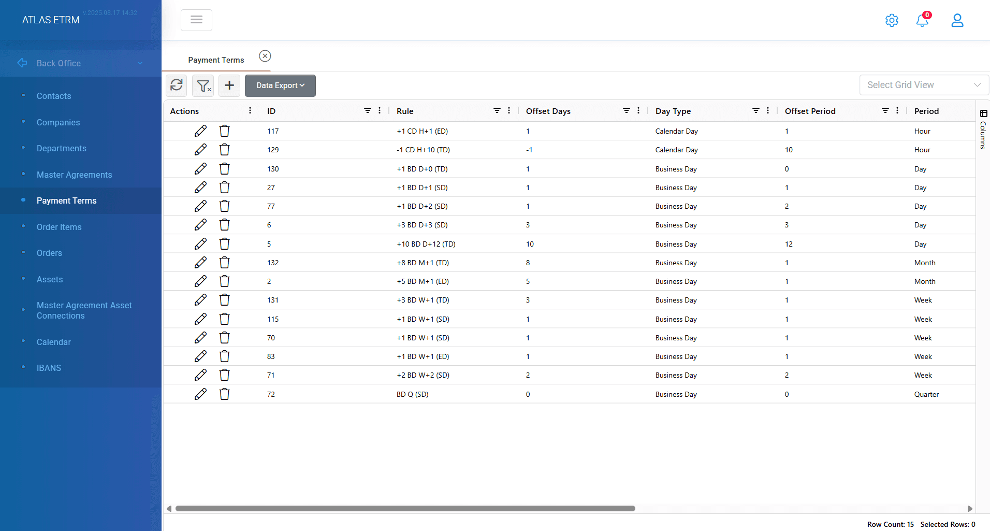Open filter for Offset Days column
The height and width of the screenshot is (531, 990).
pyautogui.click(x=626, y=111)
